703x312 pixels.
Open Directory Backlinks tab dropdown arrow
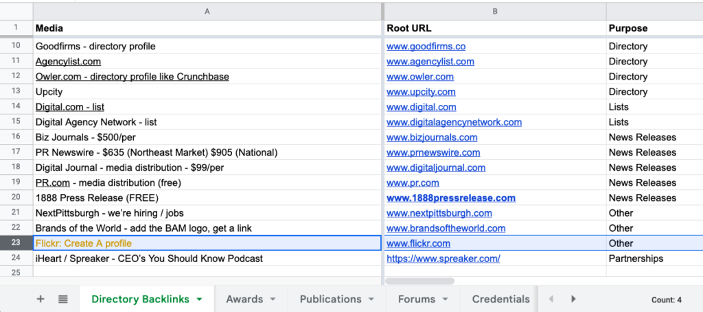coord(200,300)
